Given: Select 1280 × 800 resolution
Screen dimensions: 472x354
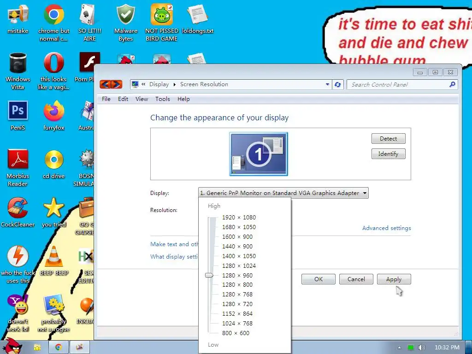Looking at the screenshot, I should [237, 284].
